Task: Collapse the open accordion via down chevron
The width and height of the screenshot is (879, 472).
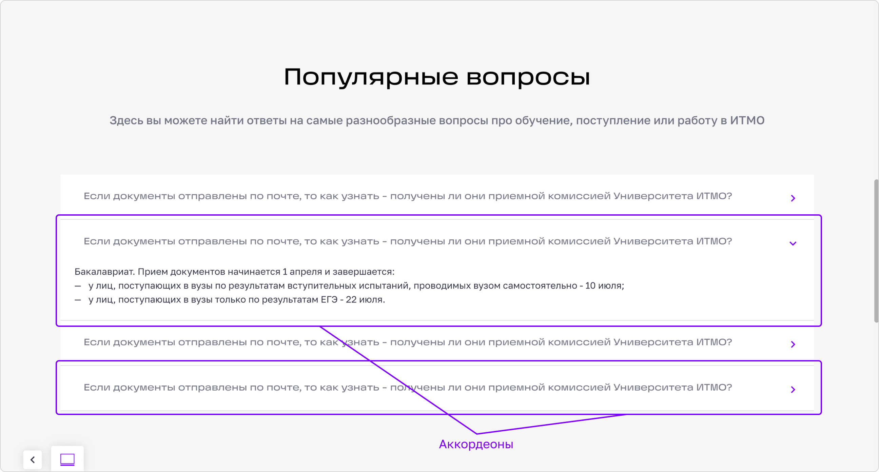Action: pyautogui.click(x=793, y=243)
